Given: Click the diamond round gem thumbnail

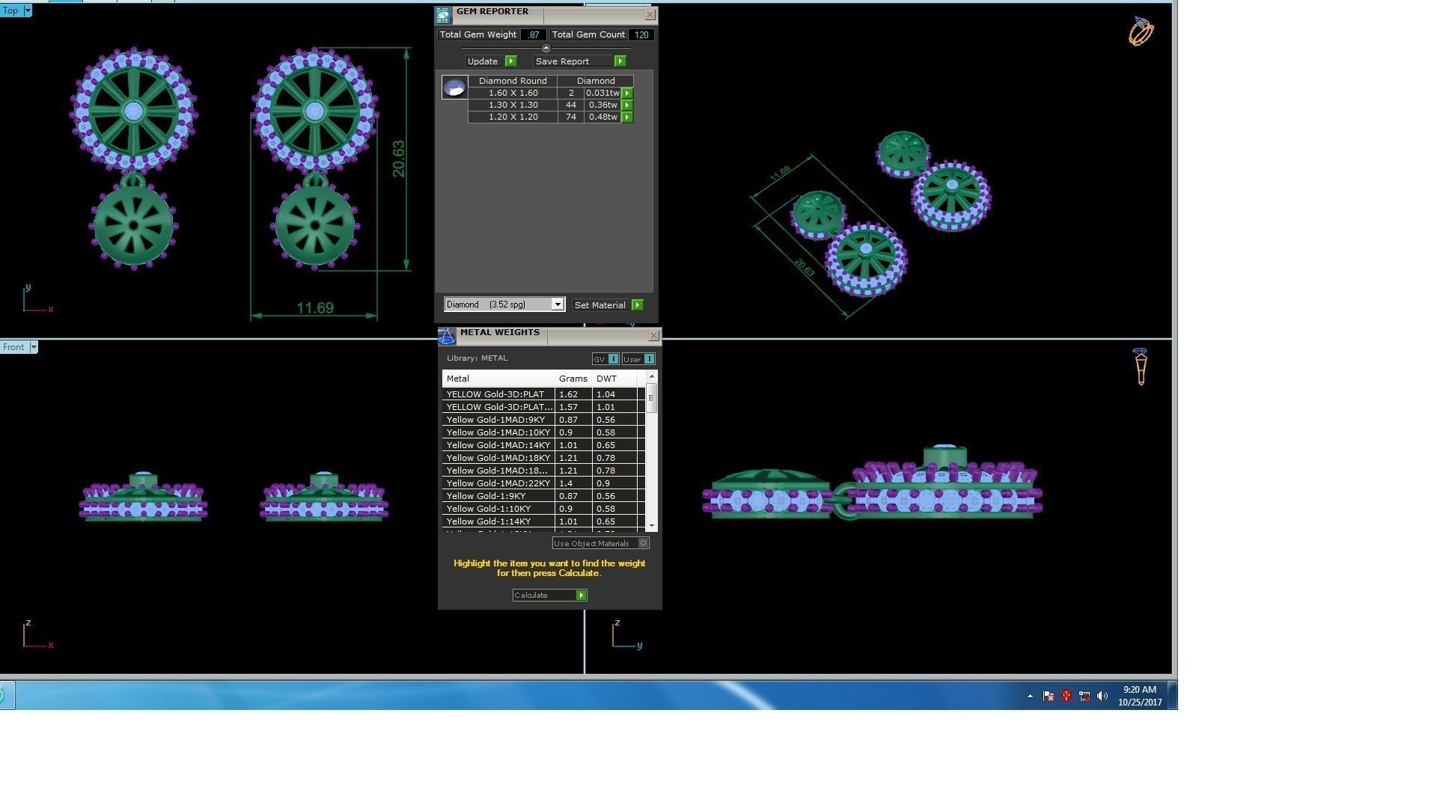Looking at the screenshot, I should pyautogui.click(x=454, y=88).
